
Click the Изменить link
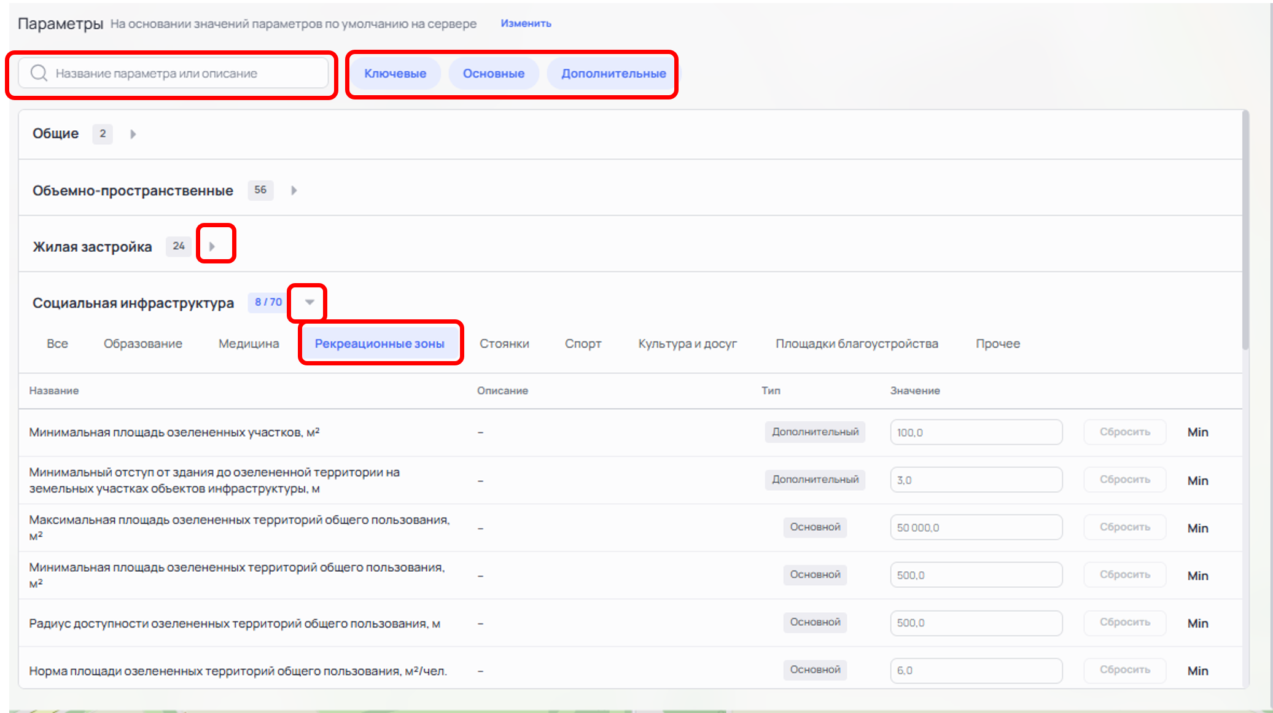click(x=526, y=23)
